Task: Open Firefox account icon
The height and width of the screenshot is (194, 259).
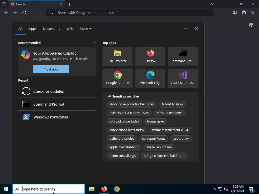Action: [235, 13]
